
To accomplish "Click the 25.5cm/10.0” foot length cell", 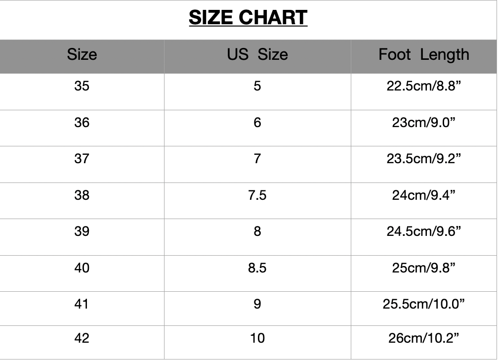I will (x=423, y=304).
